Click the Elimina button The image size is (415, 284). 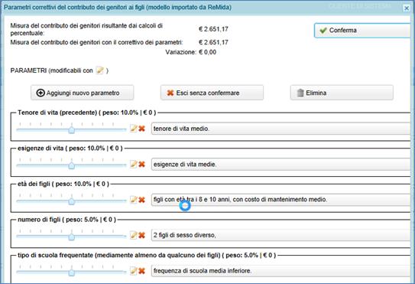click(x=342, y=93)
